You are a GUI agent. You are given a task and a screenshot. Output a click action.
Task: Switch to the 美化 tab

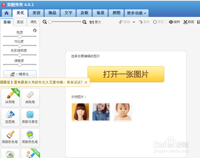point(20,13)
